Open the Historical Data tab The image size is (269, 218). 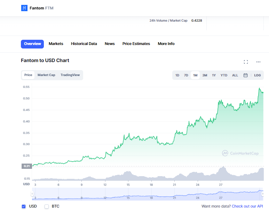[84, 44]
